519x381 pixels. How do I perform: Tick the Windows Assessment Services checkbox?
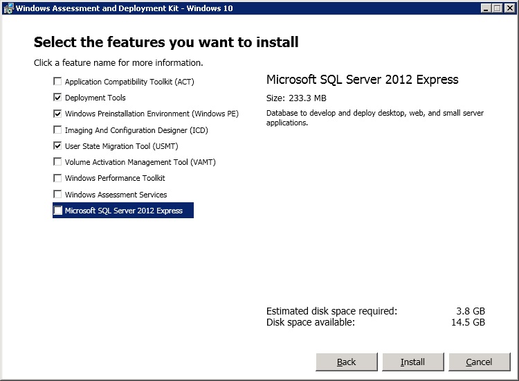coord(58,195)
